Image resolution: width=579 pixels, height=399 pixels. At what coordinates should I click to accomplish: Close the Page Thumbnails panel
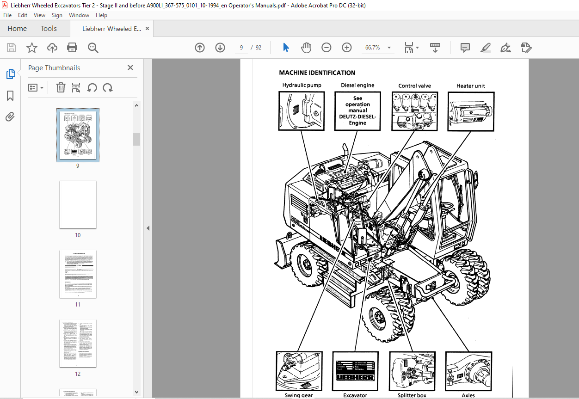(x=130, y=68)
